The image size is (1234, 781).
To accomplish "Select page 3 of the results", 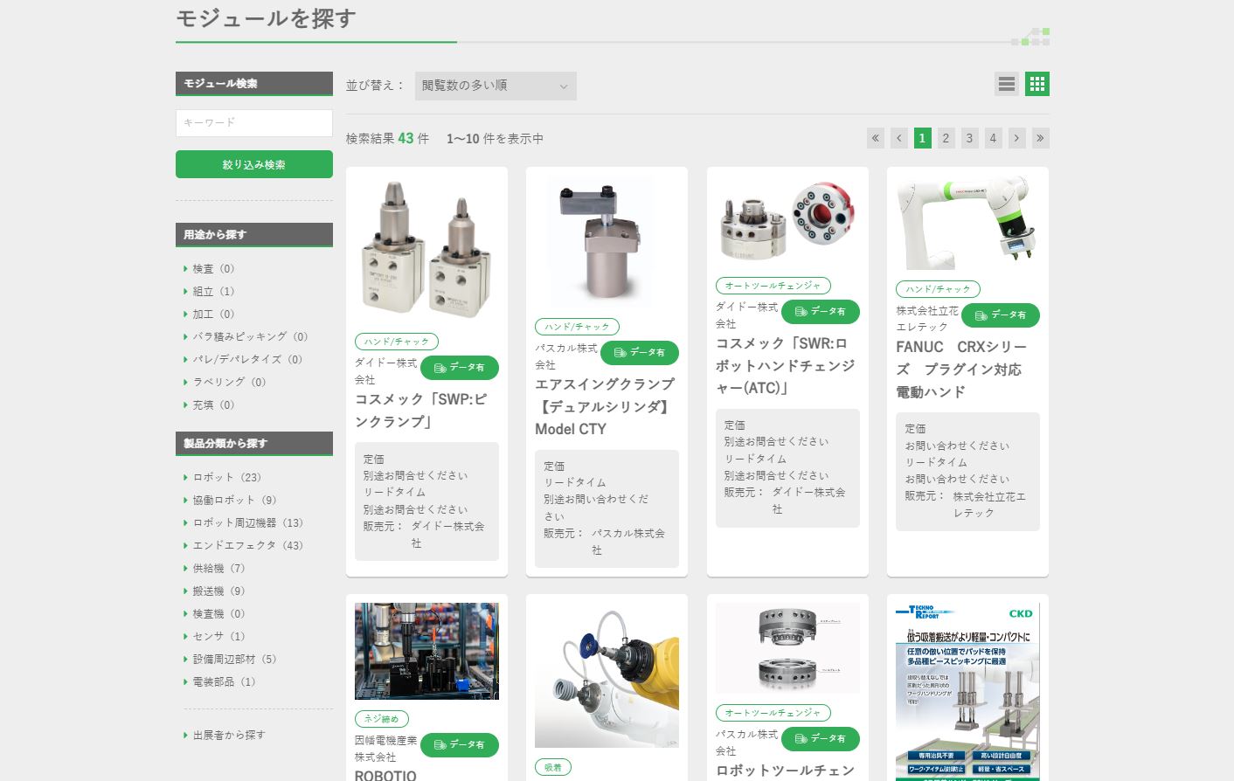I will pyautogui.click(x=969, y=138).
